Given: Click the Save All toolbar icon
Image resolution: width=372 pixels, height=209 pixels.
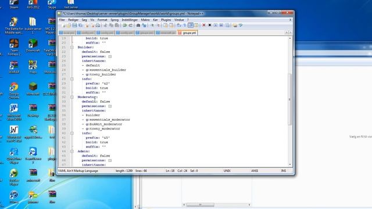Looking at the screenshot, I should 80,26.
